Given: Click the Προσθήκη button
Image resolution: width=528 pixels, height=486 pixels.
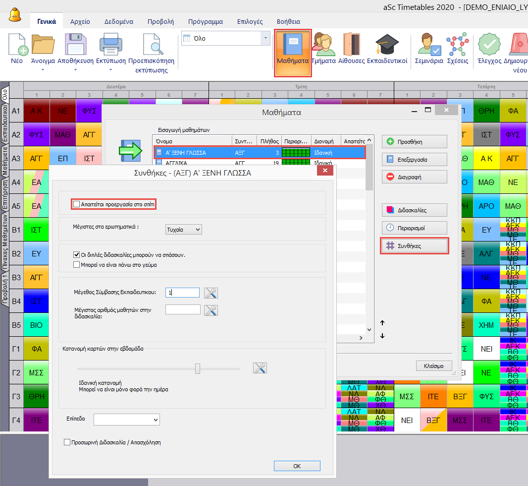Looking at the screenshot, I should (414, 141).
